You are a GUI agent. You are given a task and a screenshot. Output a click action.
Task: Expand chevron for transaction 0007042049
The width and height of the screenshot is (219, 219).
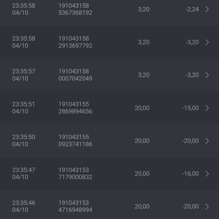(207, 75)
